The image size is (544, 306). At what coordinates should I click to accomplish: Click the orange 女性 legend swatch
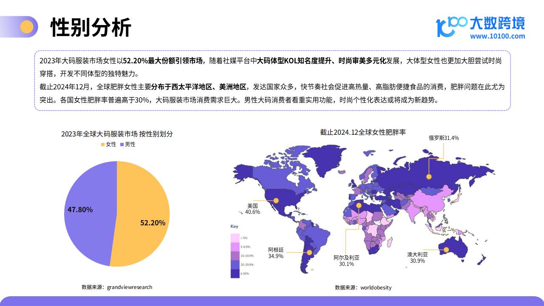point(103,144)
